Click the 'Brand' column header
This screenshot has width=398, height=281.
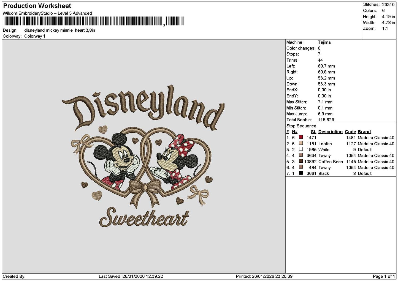[364, 132]
